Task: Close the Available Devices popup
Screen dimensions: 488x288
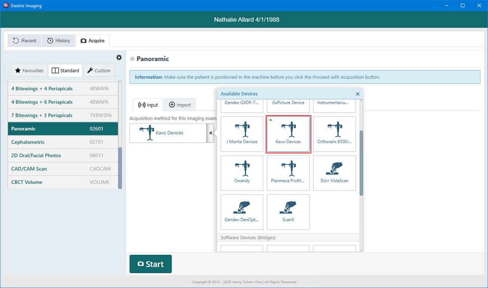Action: [x=357, y=94]
